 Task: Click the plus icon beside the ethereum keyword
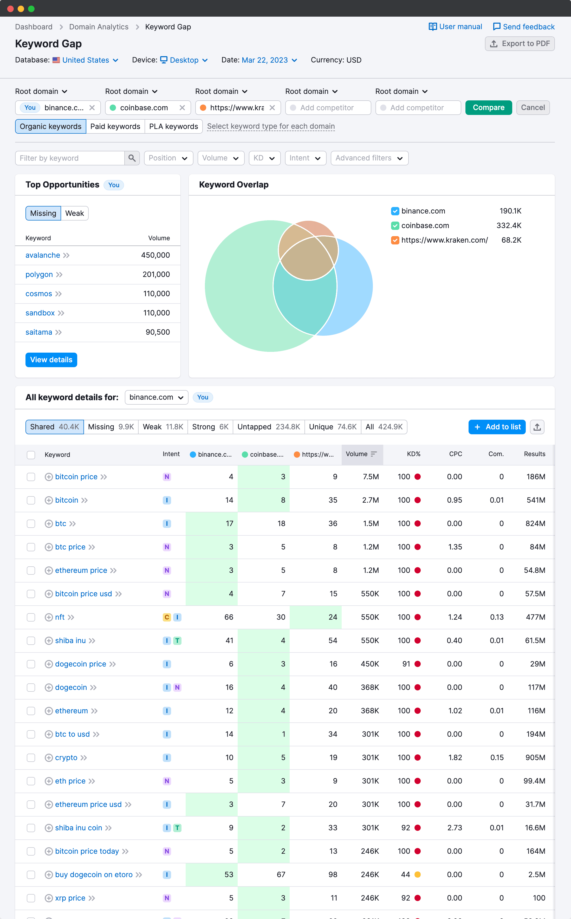[48, 711]
